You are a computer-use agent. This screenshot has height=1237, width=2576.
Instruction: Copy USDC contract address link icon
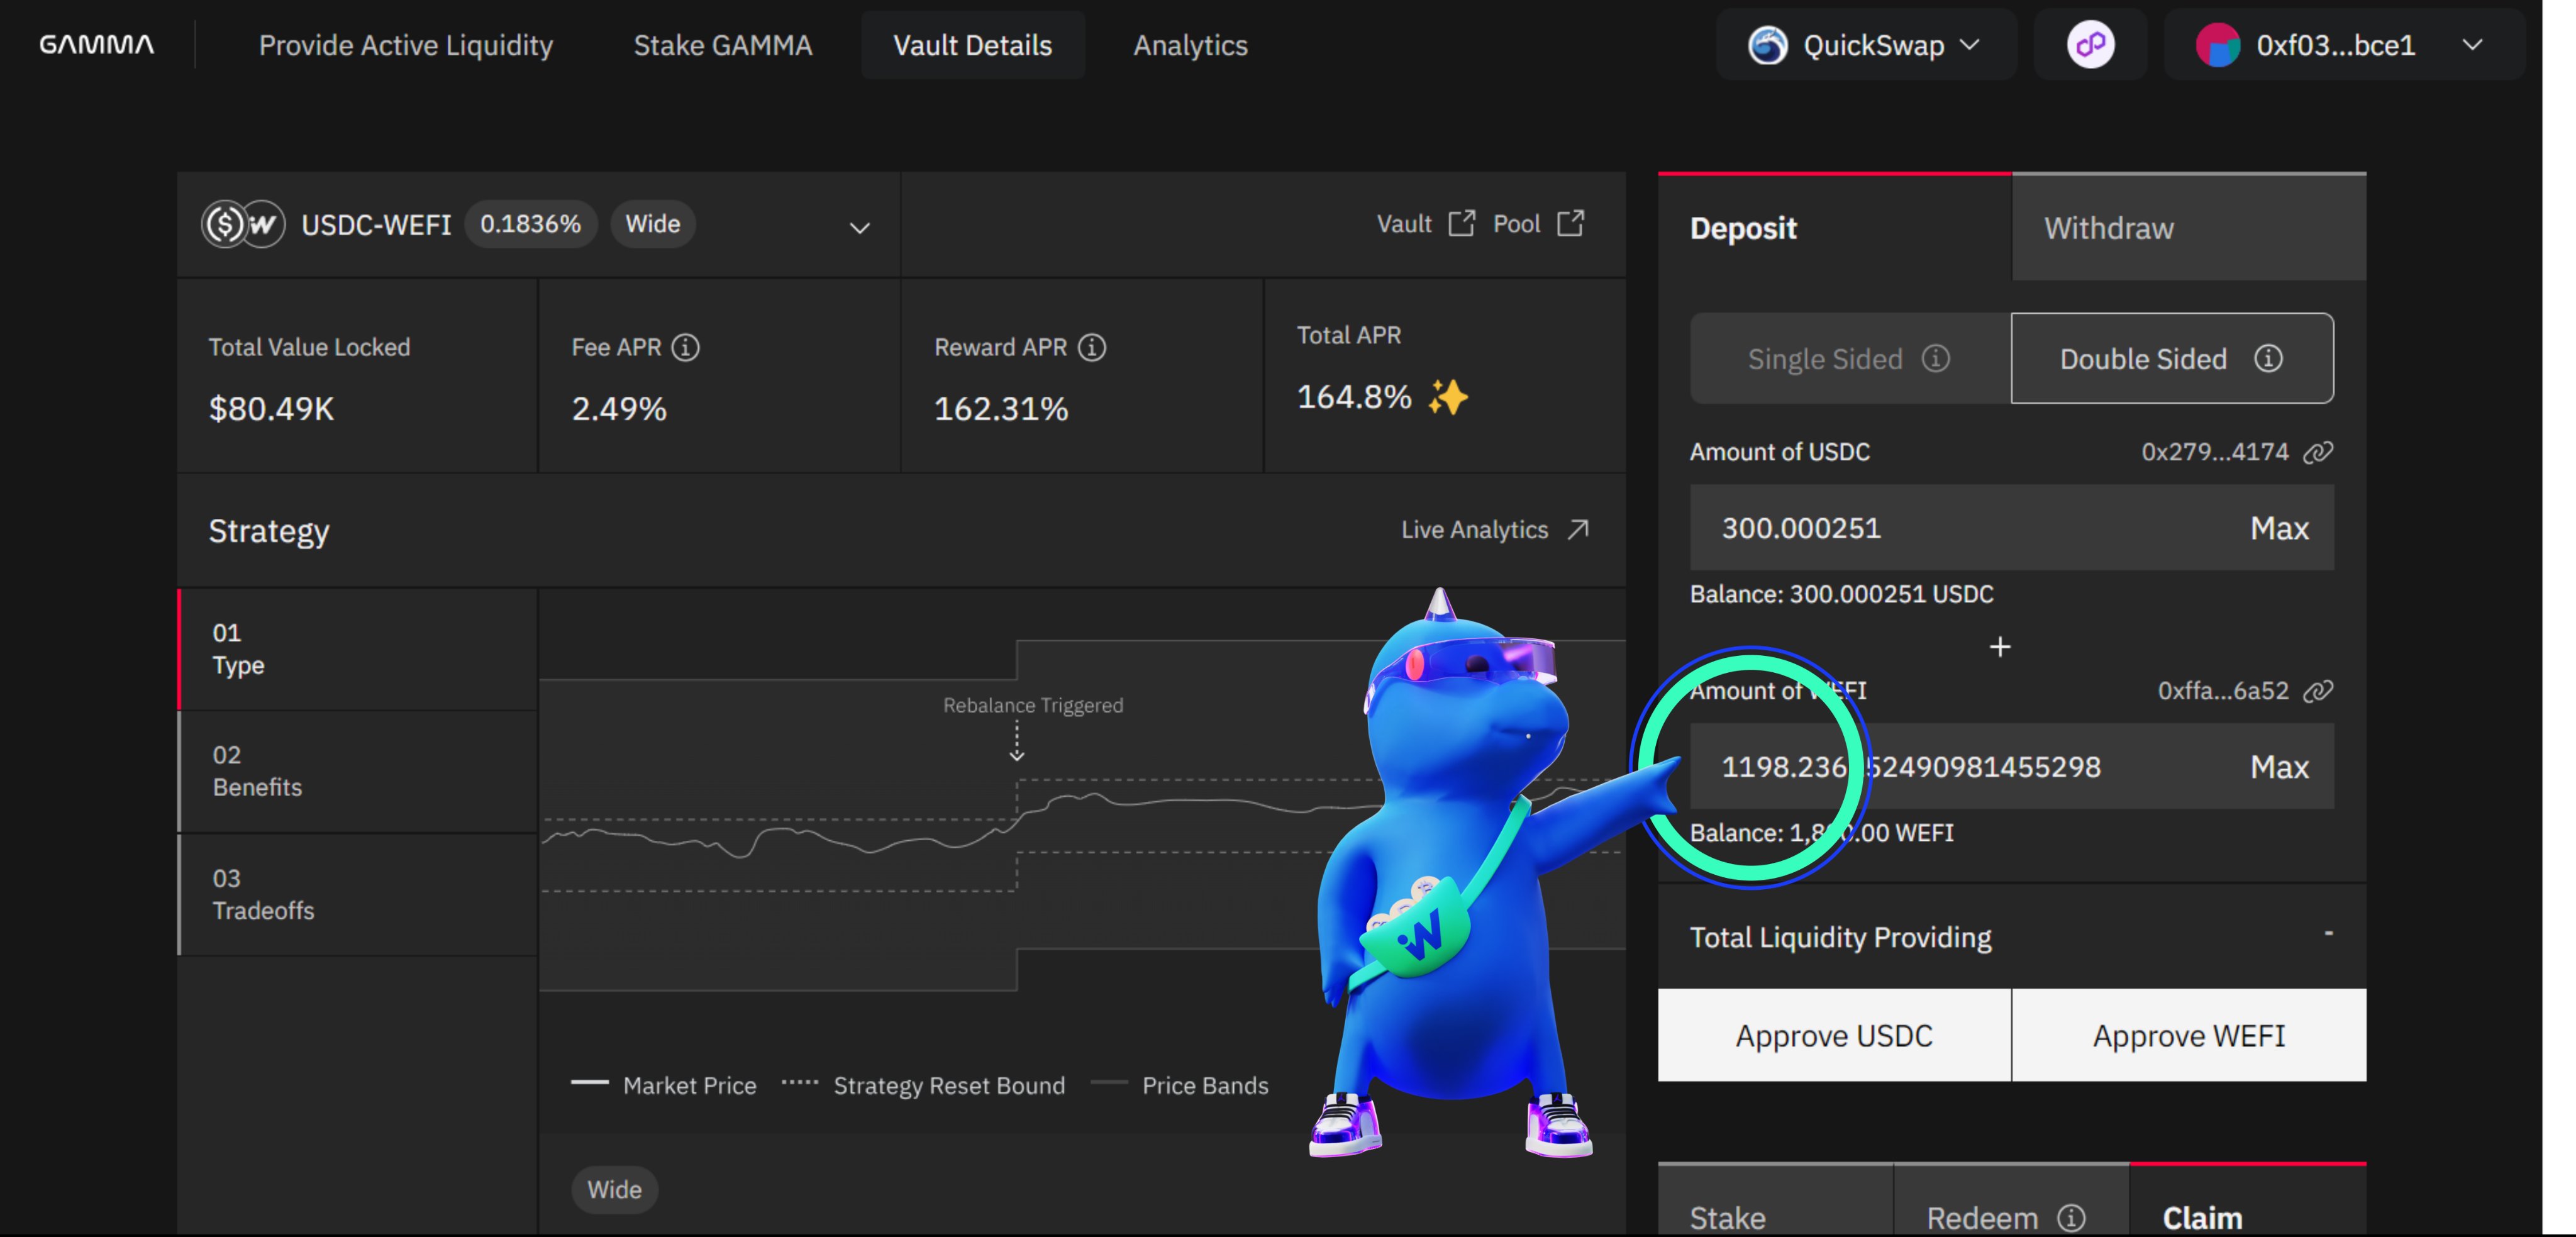(x=2318, y=452)
